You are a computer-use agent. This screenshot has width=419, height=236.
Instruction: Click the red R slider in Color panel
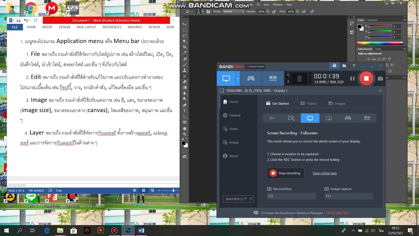pos(380,26)
